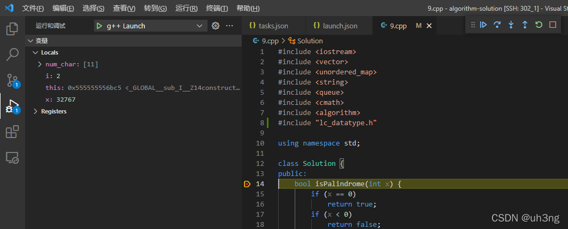Click the #include <unordered_map> line
The width and height of the screenshot is (568, 229).
click(327, 72)
